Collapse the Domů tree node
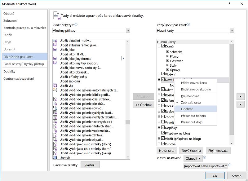 point(159,46)
